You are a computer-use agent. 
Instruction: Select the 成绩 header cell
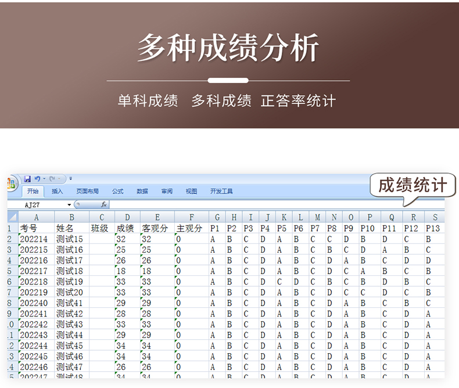[125, 228]
